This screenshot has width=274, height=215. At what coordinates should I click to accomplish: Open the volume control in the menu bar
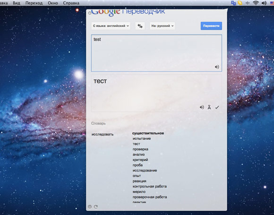(264, 3)
